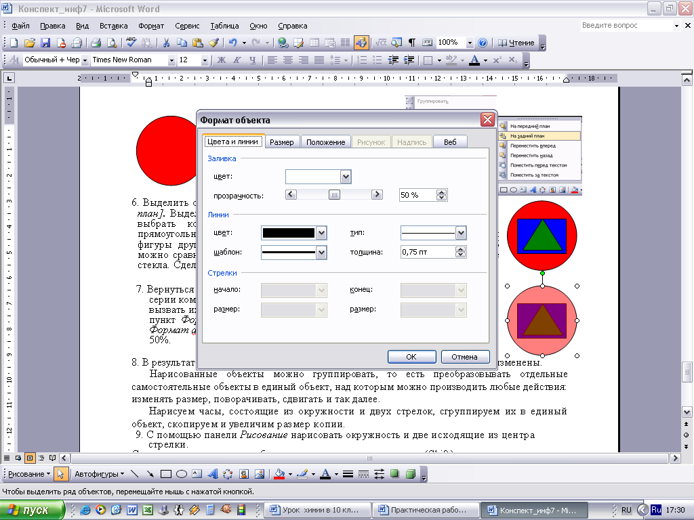Open the Рисование drawing menu

pos(29,474)
